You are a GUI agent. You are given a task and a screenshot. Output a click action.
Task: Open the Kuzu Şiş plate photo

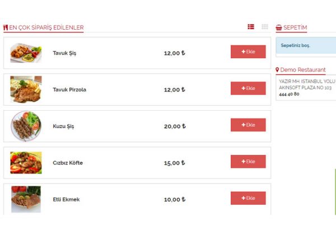[x=26, y=126]
